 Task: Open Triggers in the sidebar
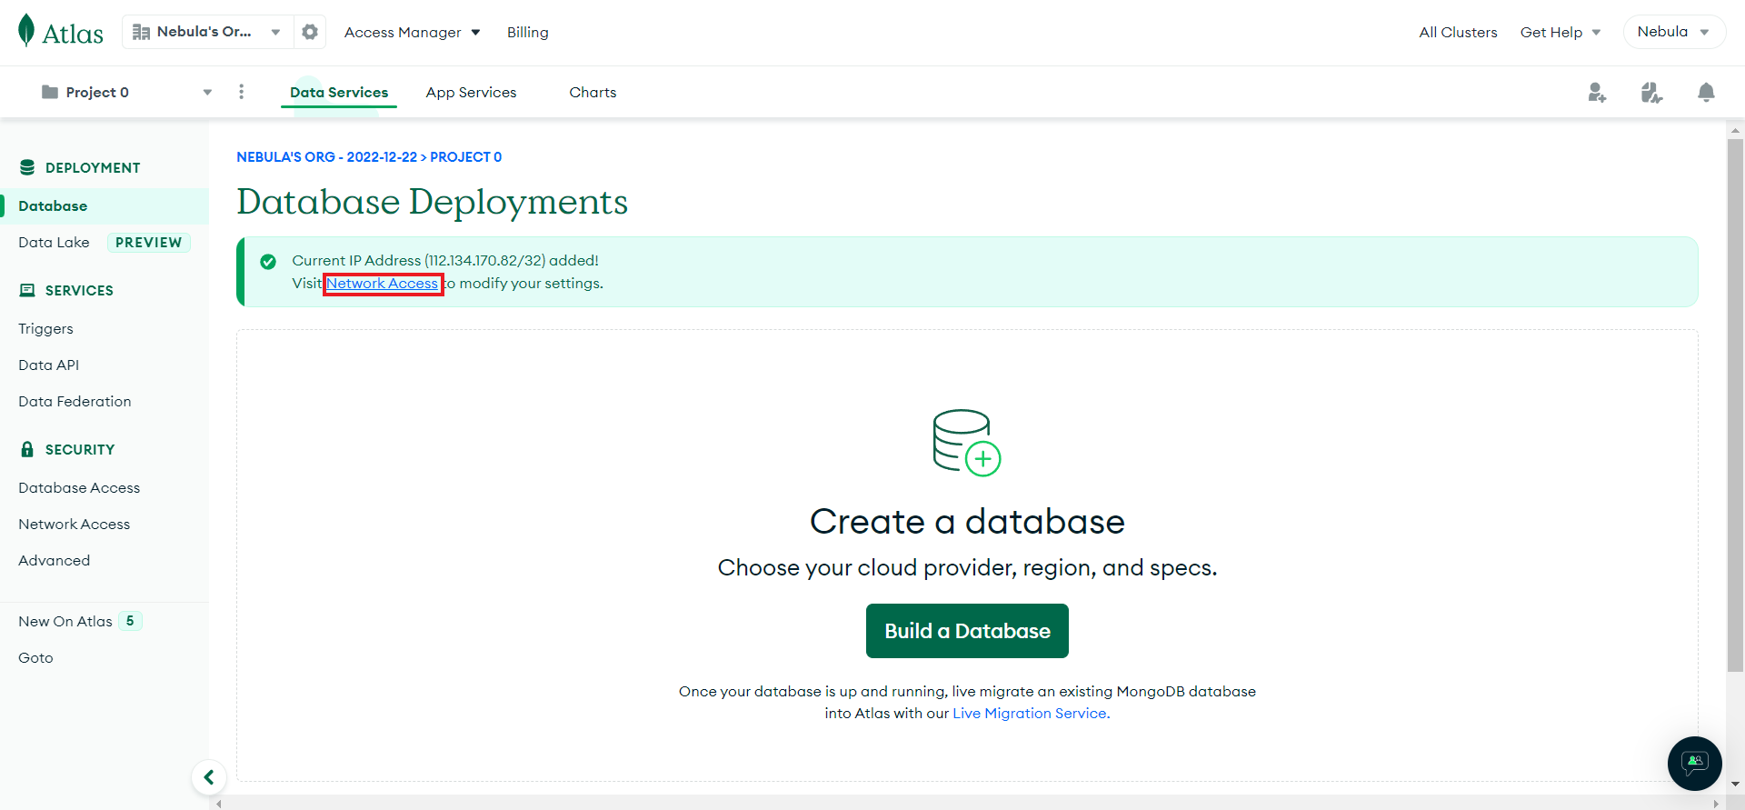click(45, 328)
